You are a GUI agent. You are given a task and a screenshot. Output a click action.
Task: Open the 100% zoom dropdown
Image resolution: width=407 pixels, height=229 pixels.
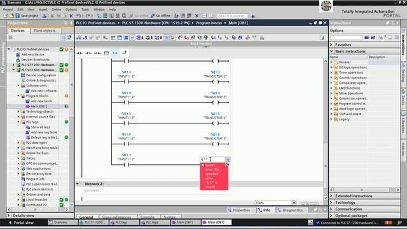[x=294, y=203]
